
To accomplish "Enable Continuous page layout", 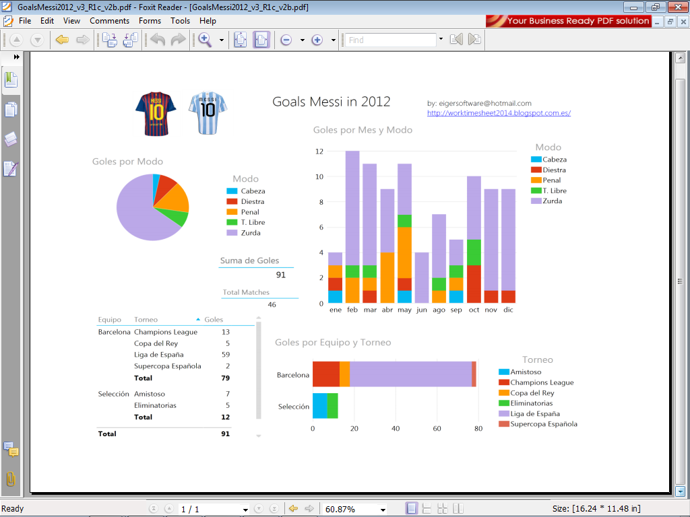I will pyautogui.click(x=427, y=508).
